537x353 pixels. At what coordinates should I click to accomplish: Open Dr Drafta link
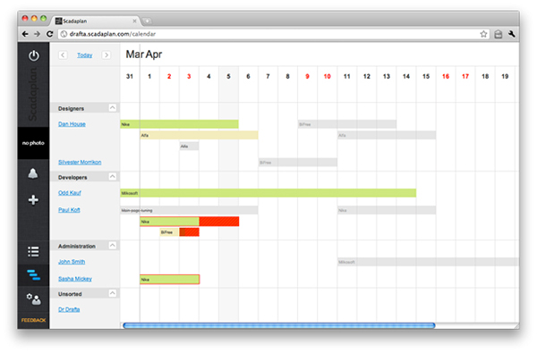69,309
